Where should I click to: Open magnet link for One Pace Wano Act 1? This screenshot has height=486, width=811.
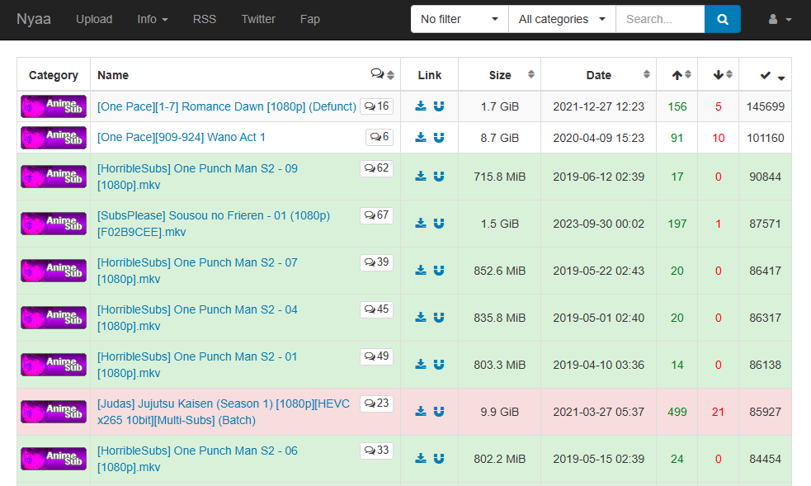[439, 138]
